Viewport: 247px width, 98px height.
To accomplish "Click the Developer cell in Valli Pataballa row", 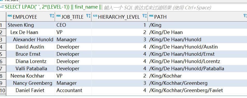I will pyautogui.click(x=73, y=68).
